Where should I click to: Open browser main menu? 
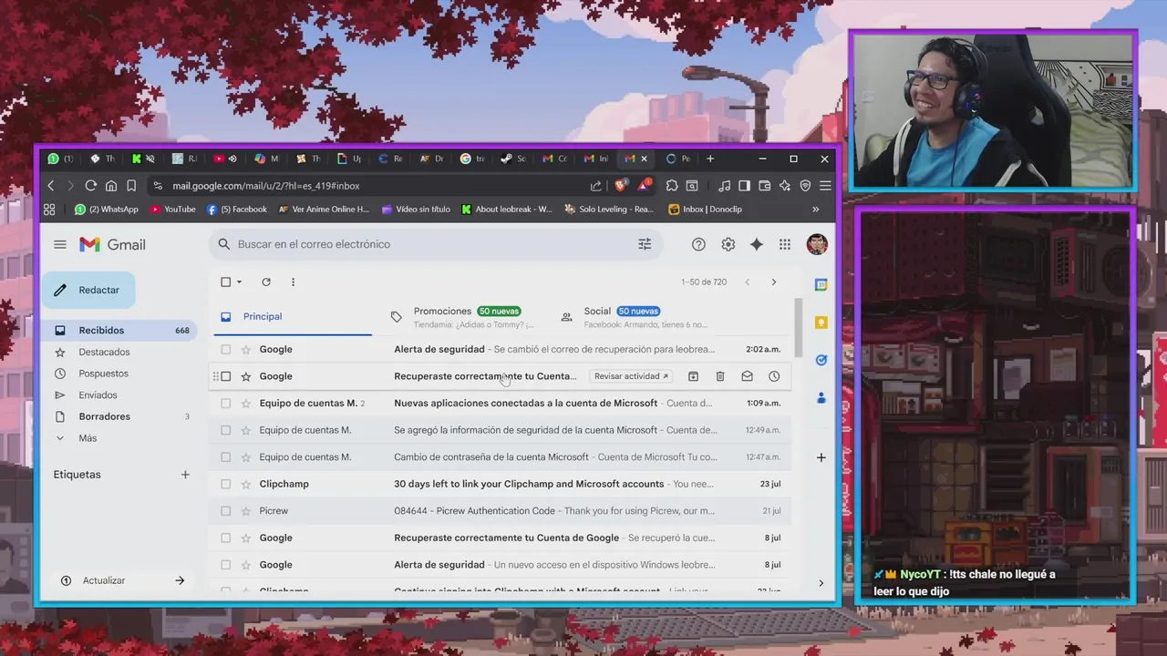click(825, 186)
